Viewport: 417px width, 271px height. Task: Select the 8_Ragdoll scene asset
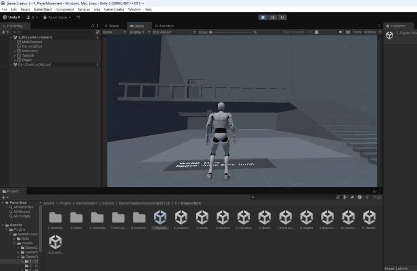(306, 220)
